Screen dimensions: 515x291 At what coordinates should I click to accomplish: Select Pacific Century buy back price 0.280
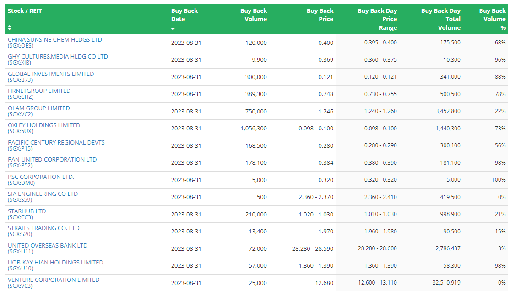click(x=325, y=145)
